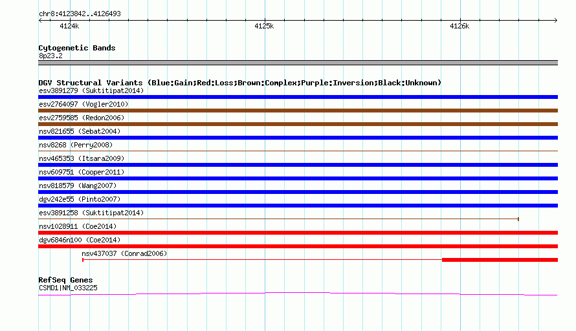This screenshot has height=331, width=576.
Task: Click the nsv818579 (Wang2007) label
Action: 78,186
